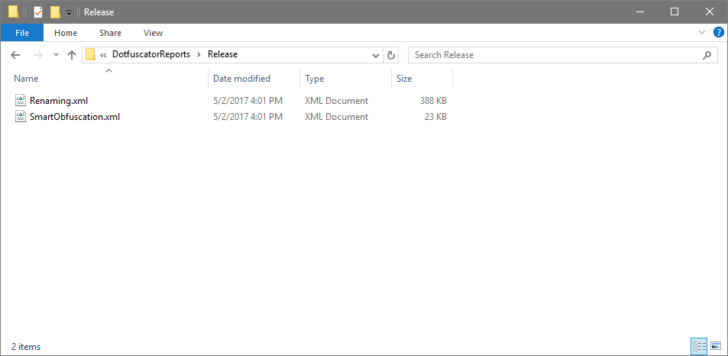728x356 pixels.
Task: Click the title bar folder icon
Action: tap(14, 11)
